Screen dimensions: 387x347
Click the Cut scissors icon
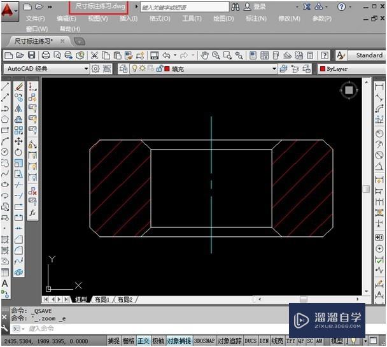tap(94, 55)
